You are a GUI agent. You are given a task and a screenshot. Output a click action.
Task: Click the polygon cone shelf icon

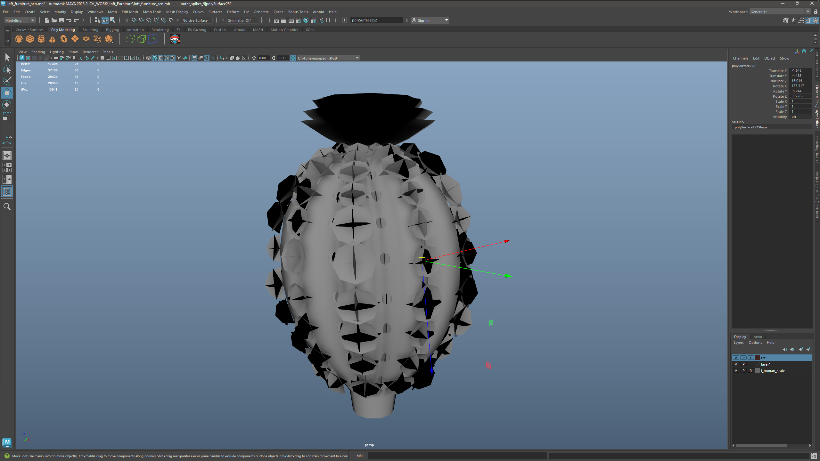point(52,39)
